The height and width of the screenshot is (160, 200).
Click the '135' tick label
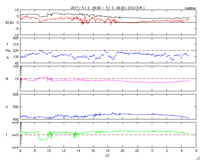16,57
